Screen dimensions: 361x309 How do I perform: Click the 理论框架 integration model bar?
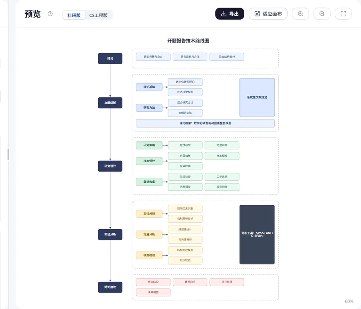point(205,123)
